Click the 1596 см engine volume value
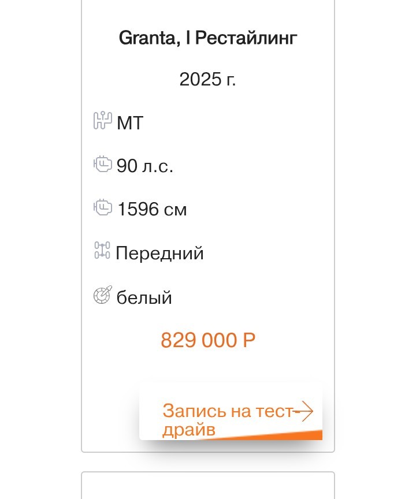Image resolution: width=416 pixels, height=499 pixels. pos(152,209)
